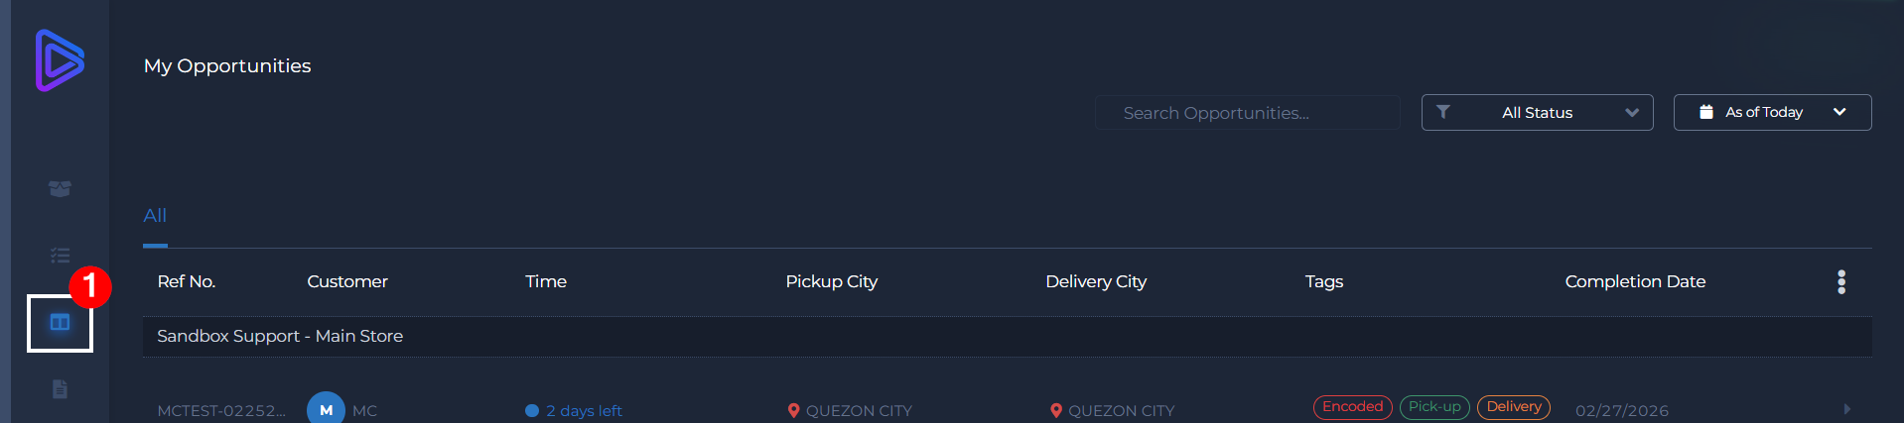The height and width of the screenshot is (423, 1904).
Task: Click the Search Opportunities field
Action: click(1247, 113)
